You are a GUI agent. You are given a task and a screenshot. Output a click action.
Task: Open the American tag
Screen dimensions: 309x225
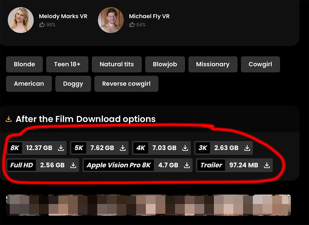[29, 84]
